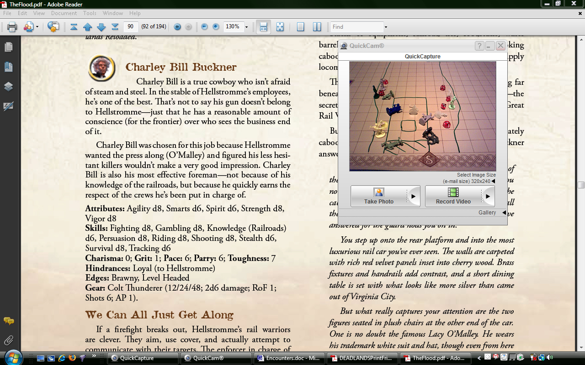Show hidden system tray icons arrow
Viewport: 585px width, 365px height.
click(479, 358)
